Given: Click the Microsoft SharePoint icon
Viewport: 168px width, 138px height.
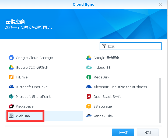Looking at the screenshot, I should pos(11,96).
